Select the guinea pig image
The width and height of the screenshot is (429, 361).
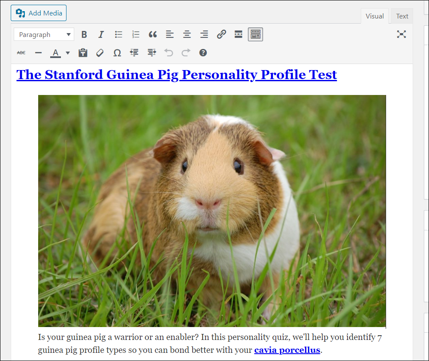tap(212, 211)
